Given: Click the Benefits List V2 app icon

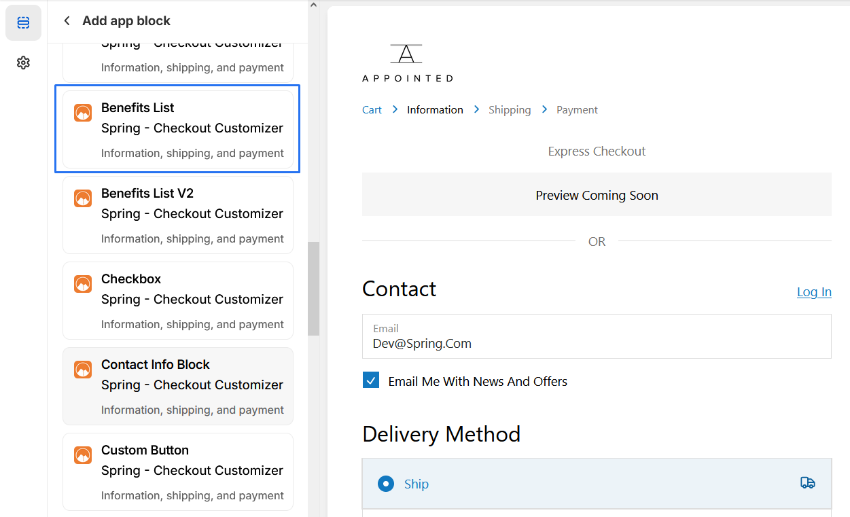Looking at the screenshot, I should (83, 198).
